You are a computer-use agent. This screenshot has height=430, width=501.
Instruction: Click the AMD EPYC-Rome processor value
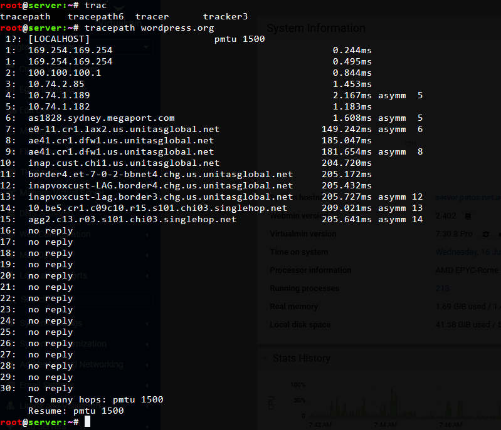tap(467, 270)
